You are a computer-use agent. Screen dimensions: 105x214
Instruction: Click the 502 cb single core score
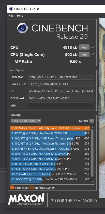point(71,55)
